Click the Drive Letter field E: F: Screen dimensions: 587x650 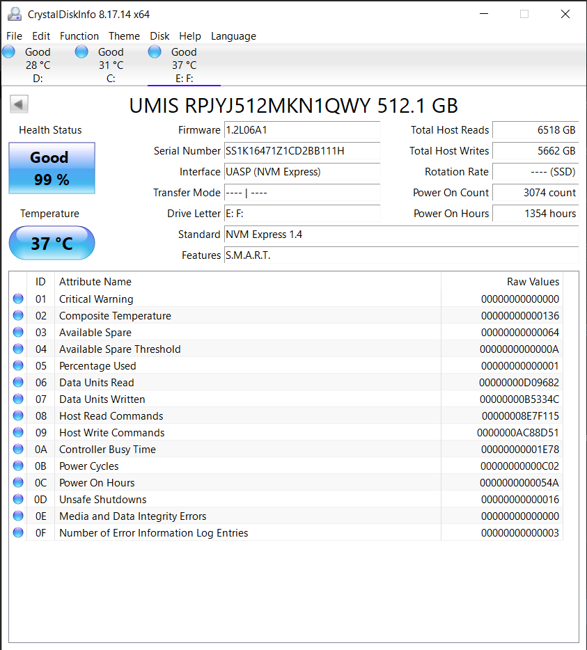[302, 214]
